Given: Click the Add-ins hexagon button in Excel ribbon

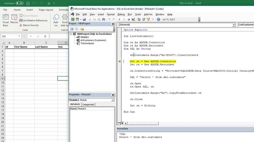Looking at the screenshot, I should [56, 20].
